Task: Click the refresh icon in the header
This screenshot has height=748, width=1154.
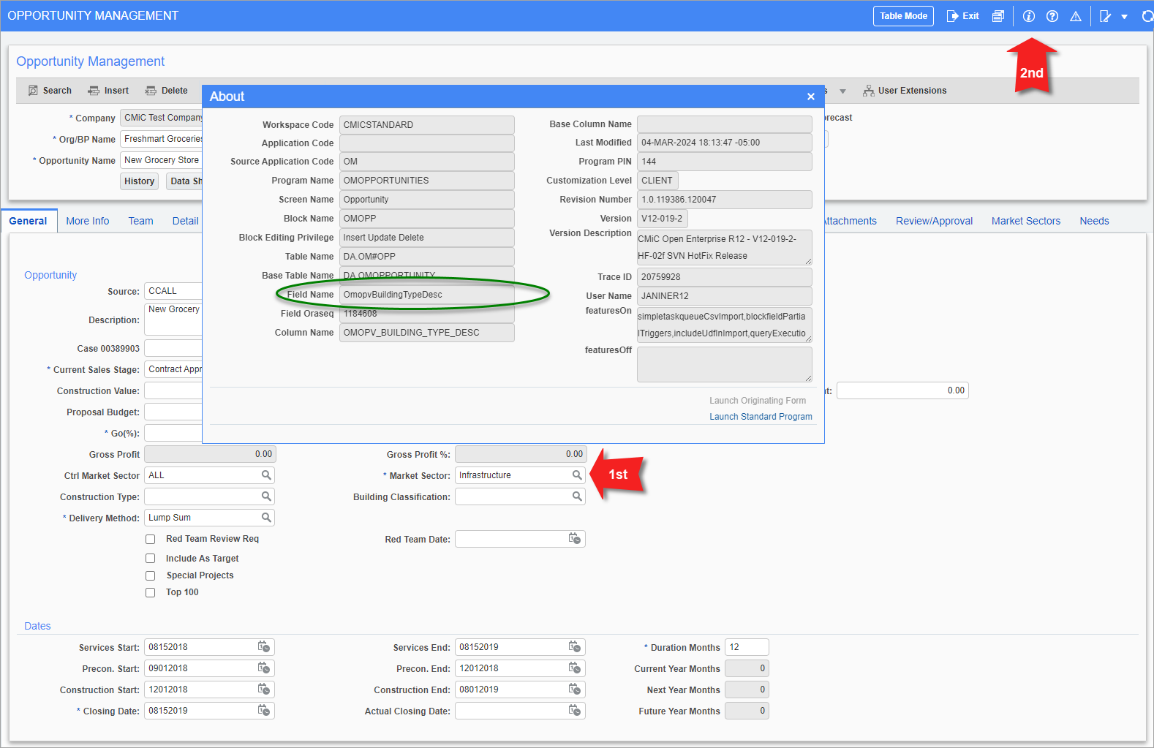Action: (1147, 16)
